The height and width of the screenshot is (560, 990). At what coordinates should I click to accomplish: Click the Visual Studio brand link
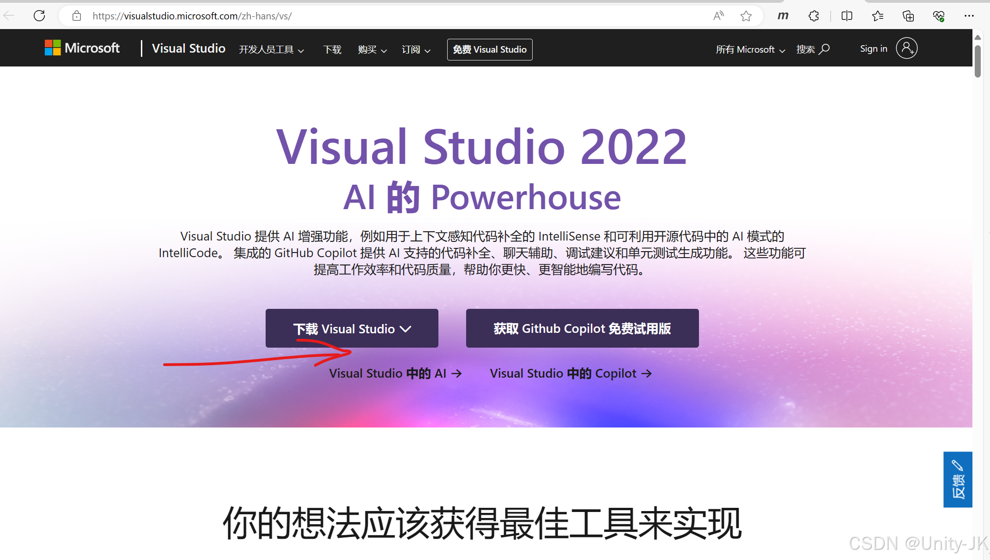point(188,48)
